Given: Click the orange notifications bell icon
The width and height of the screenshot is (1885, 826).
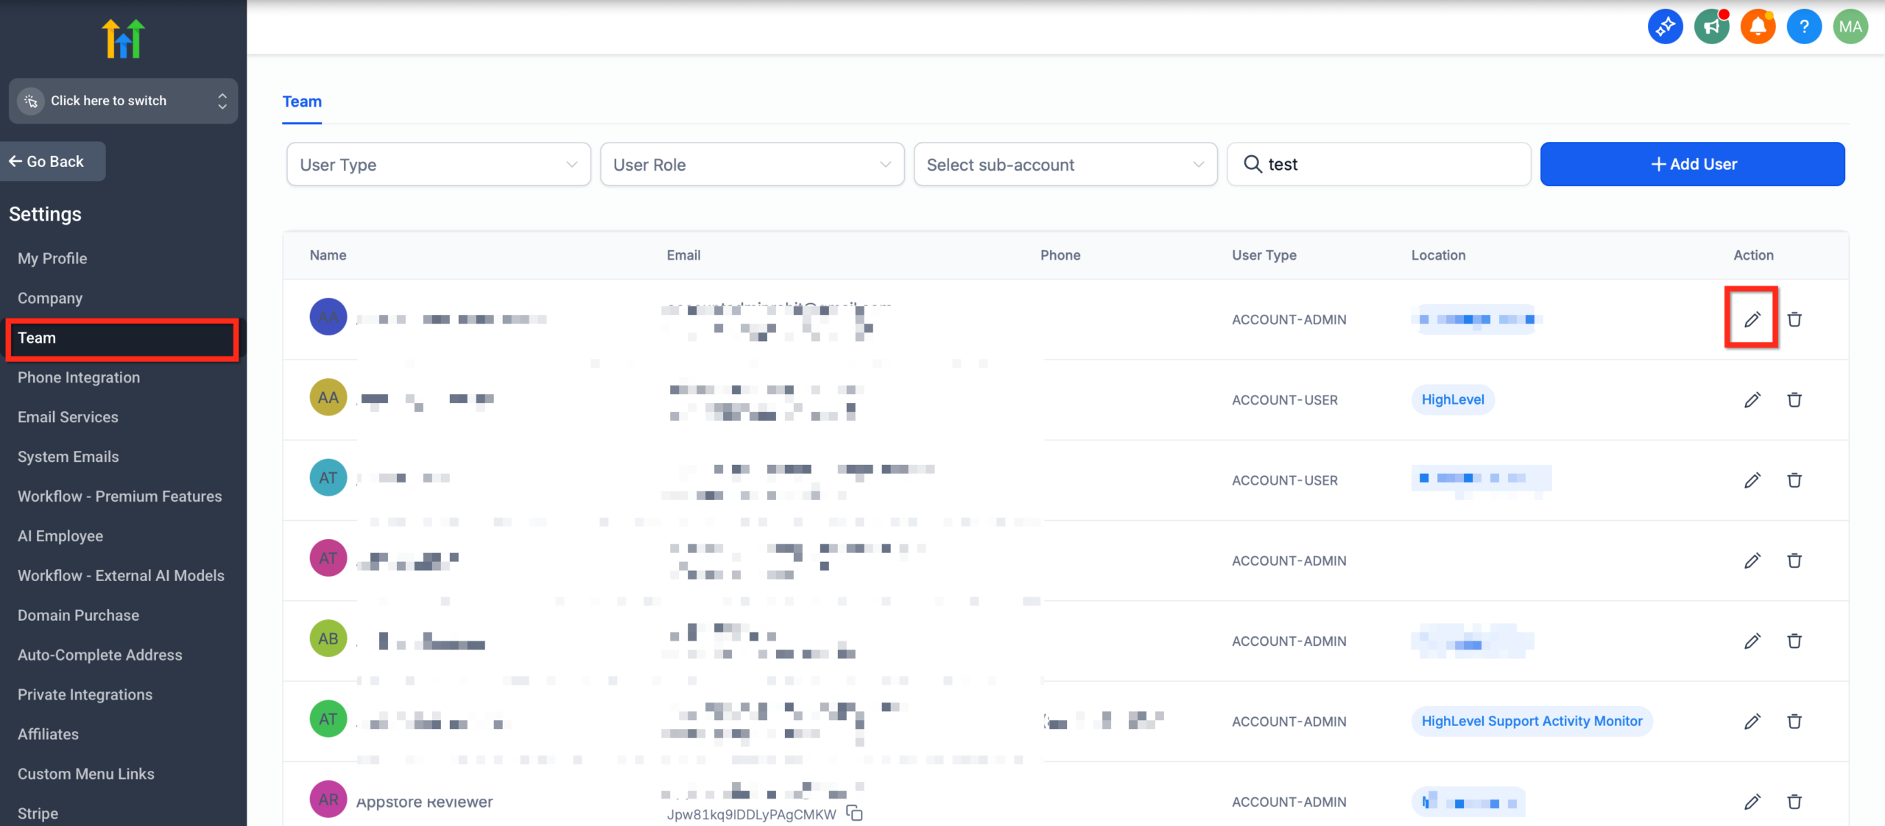Looking at the screenshot, I should click(x=1758, y=27).
